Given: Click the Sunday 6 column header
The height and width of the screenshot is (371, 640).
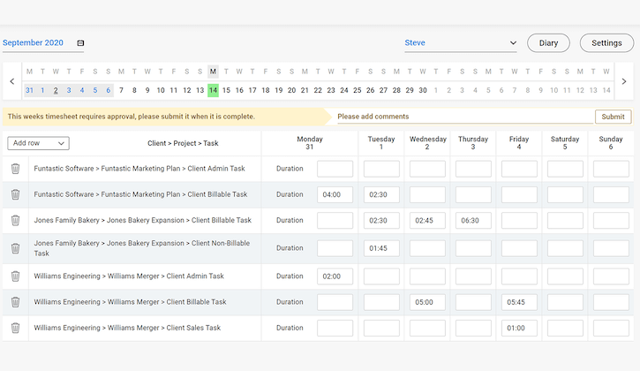Looking at the screenshot, I should [x=611, y=143].
